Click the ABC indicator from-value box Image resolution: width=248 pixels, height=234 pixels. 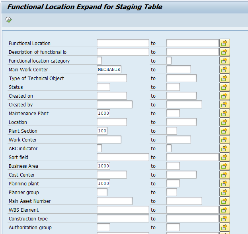pyautogui.click(x=99, y=148)
